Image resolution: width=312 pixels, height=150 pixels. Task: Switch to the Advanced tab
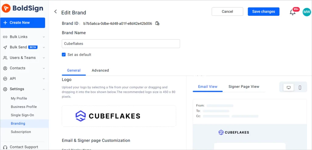pyautogui.click(x=100, y=70)
